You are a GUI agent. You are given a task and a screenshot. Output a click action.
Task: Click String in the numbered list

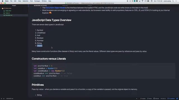(x=39, y=43)
